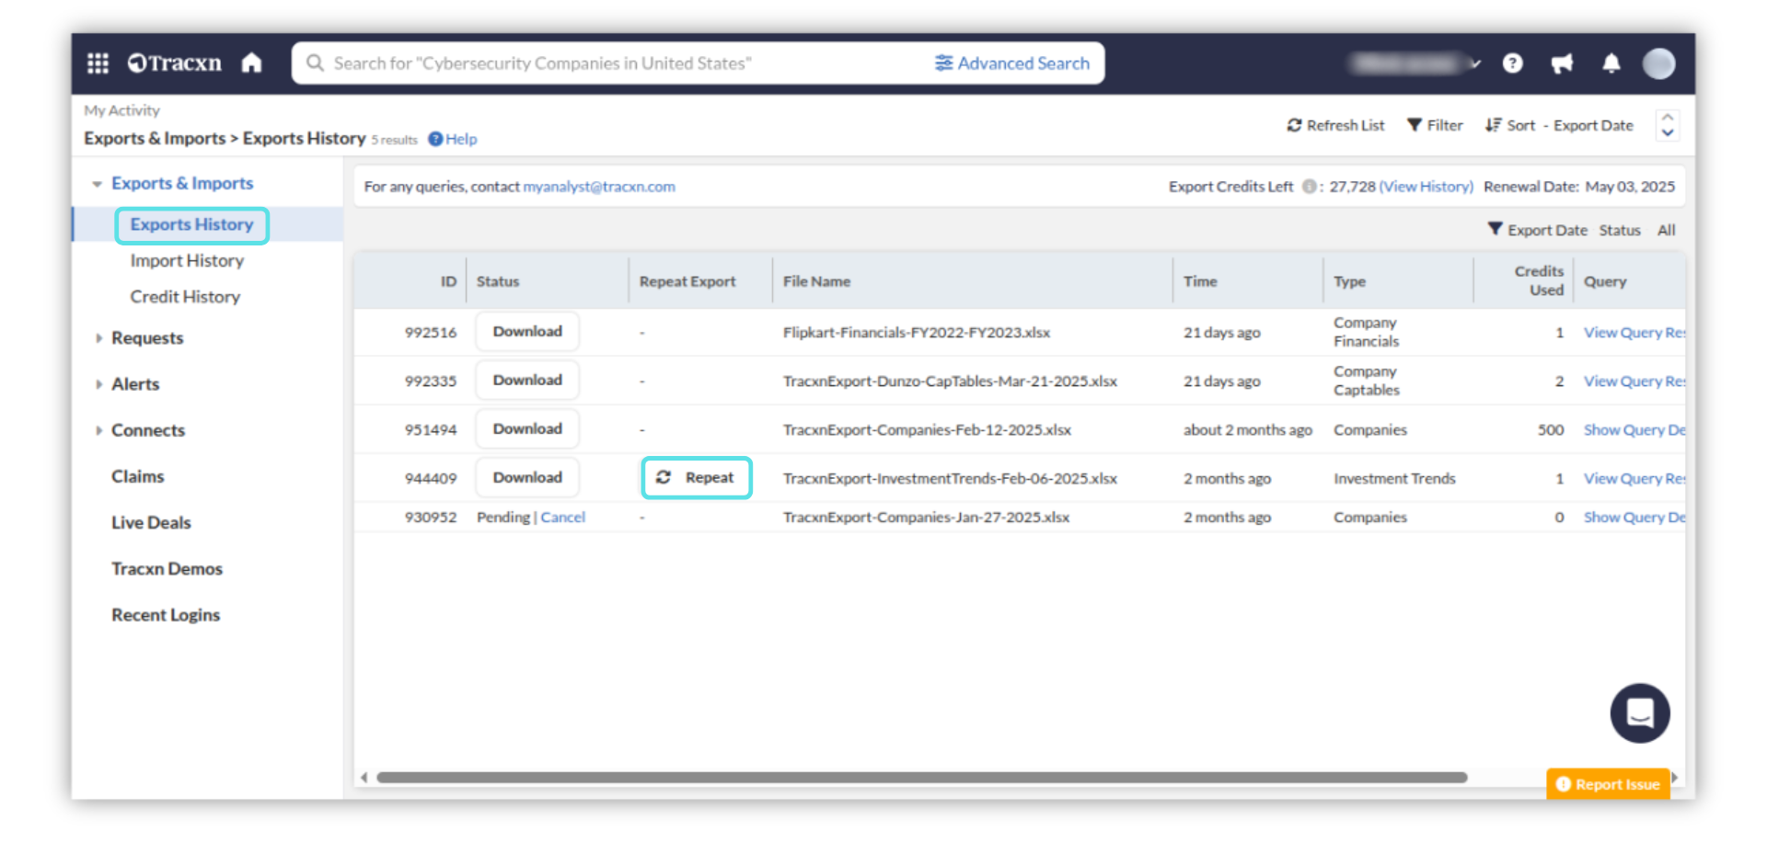Expand the Alerts section
The width and height of the screenshot is (1767, 843).
pyautogui.click(x=98, y=384)
